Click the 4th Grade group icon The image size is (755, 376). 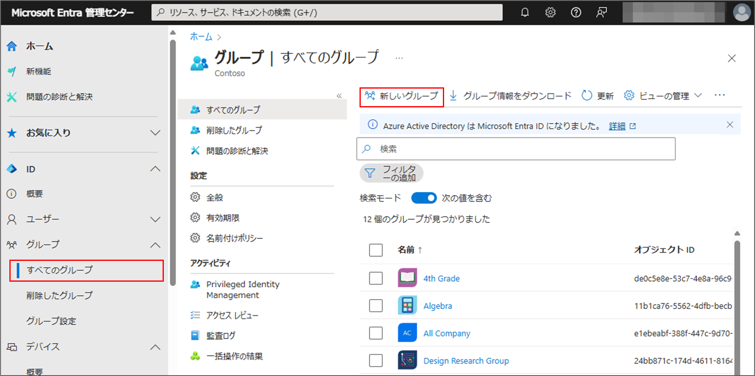pyautogui.click(x=407, y=278)
